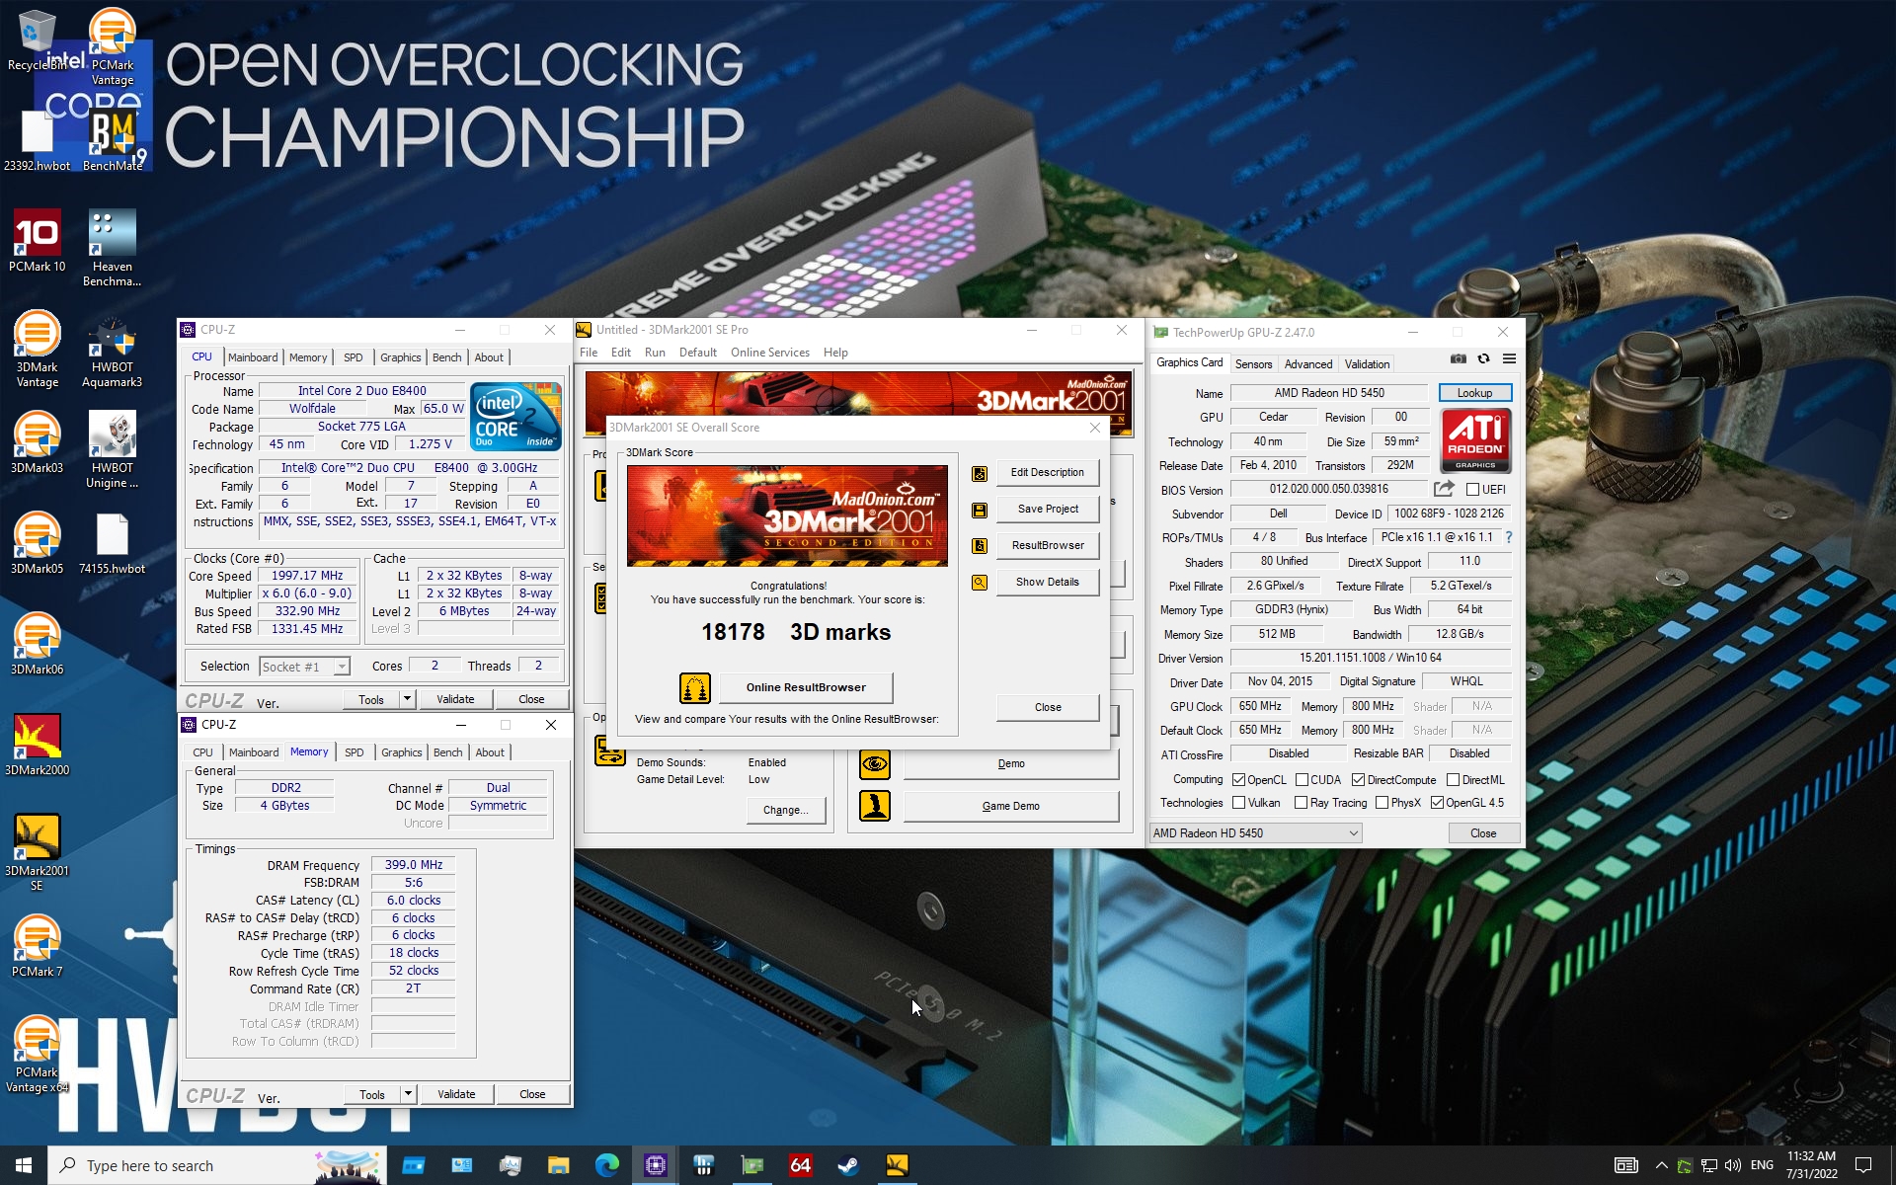Toggle the PhysX checkbox
Screen dimensions: 1896x1185
click(x=1382, y=803)
